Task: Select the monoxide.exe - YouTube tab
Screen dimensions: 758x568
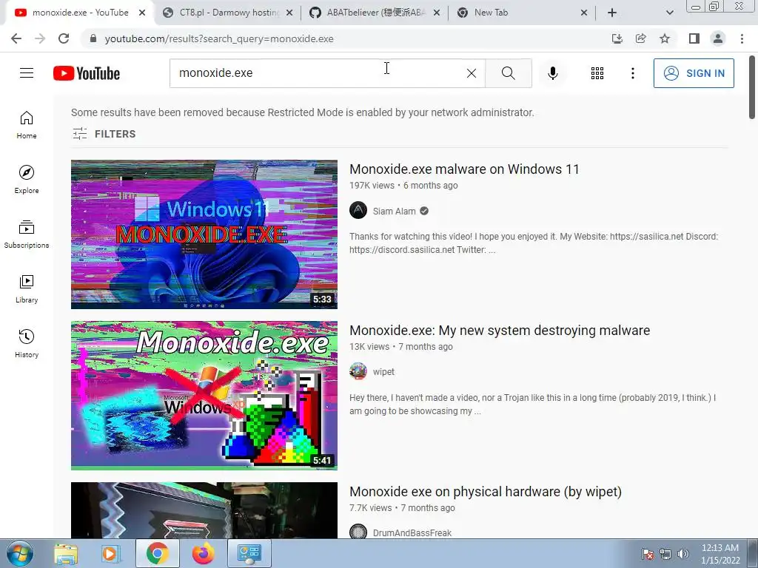Action: coord(80,13)
